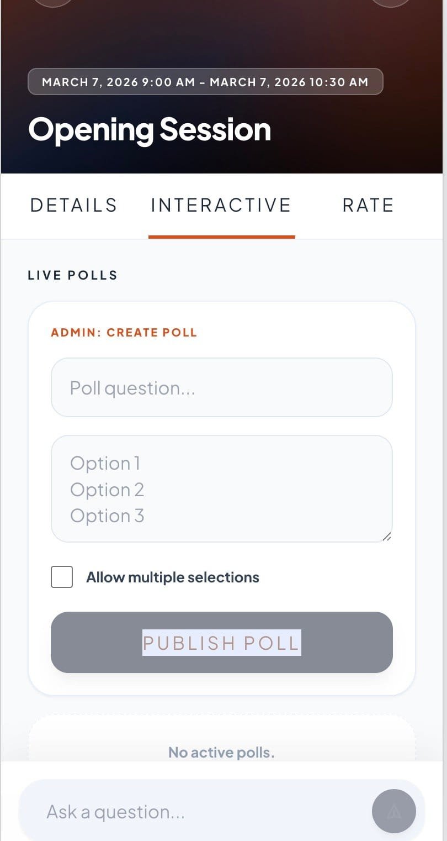Select the session date and time badge
This screenshot has width=447, height=841.
click(x=205, y=82)
